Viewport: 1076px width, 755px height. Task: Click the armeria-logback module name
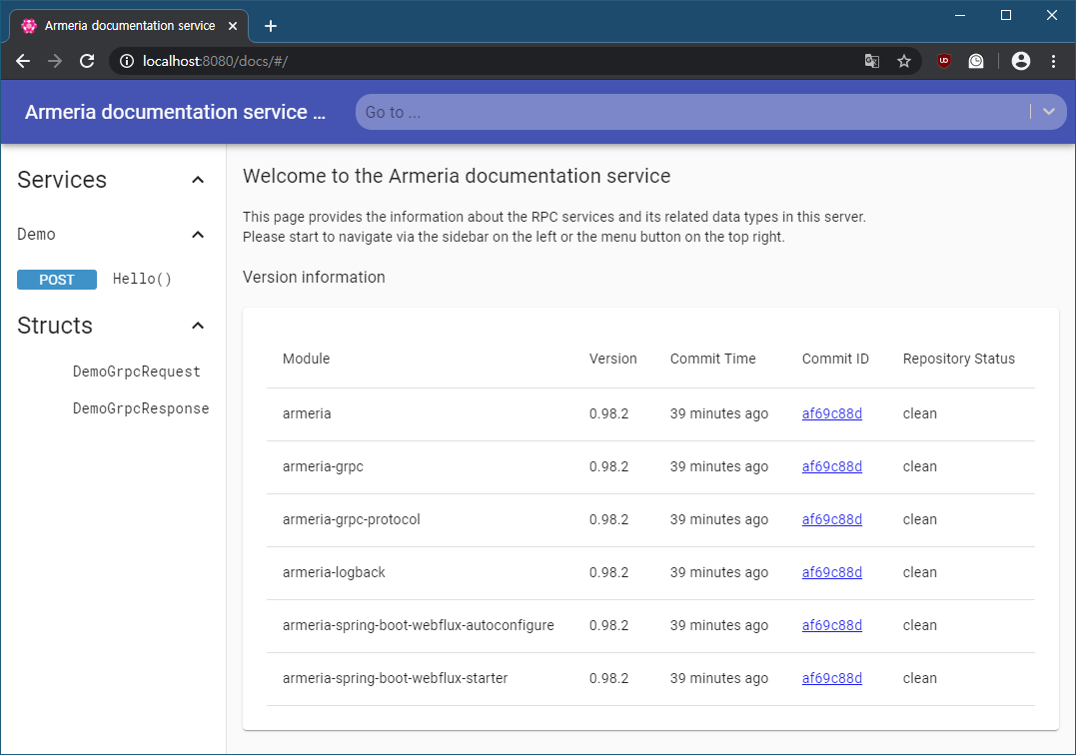click(x=335, y=572)
